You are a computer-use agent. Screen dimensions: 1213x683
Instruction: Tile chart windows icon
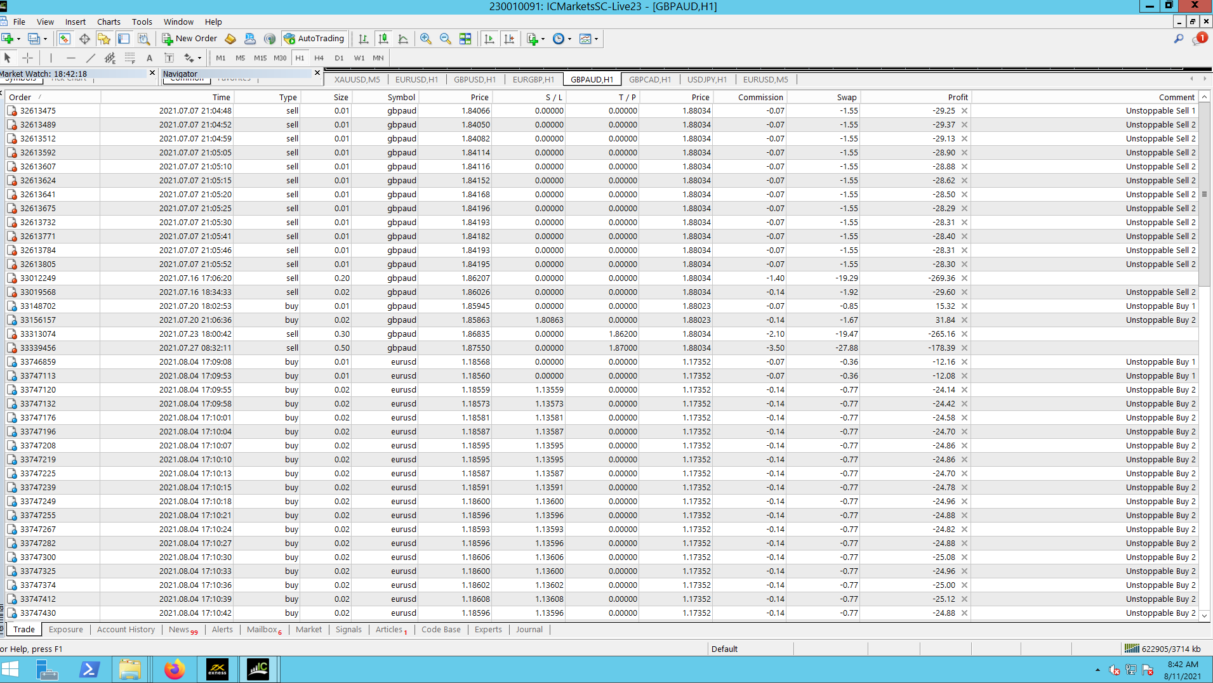coord(465,39)
